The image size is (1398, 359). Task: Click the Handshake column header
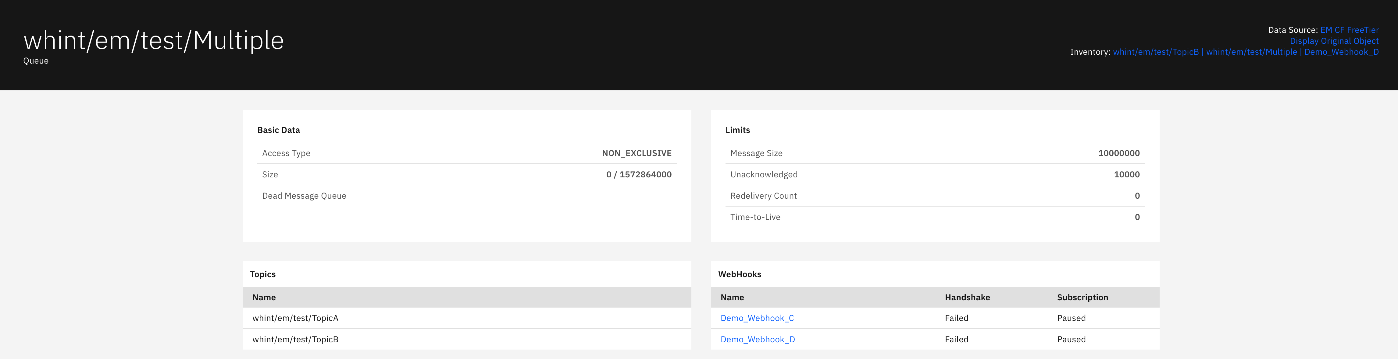click(x=967, y=297)
